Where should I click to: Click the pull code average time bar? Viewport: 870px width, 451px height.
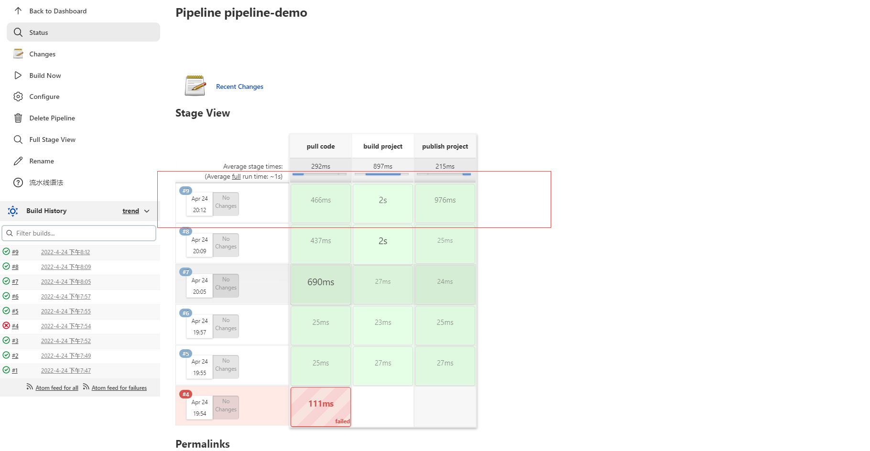(319, 174)
